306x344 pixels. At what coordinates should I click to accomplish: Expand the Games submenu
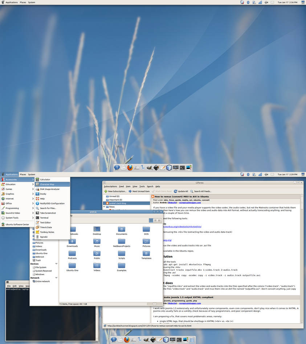tap(17, 189)
